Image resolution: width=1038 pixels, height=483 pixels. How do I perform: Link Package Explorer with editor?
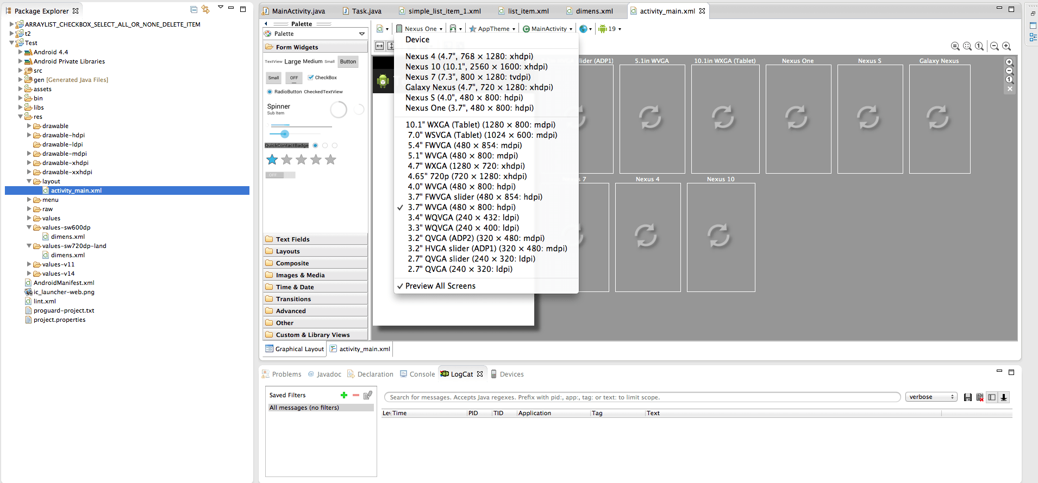point(205,9)
